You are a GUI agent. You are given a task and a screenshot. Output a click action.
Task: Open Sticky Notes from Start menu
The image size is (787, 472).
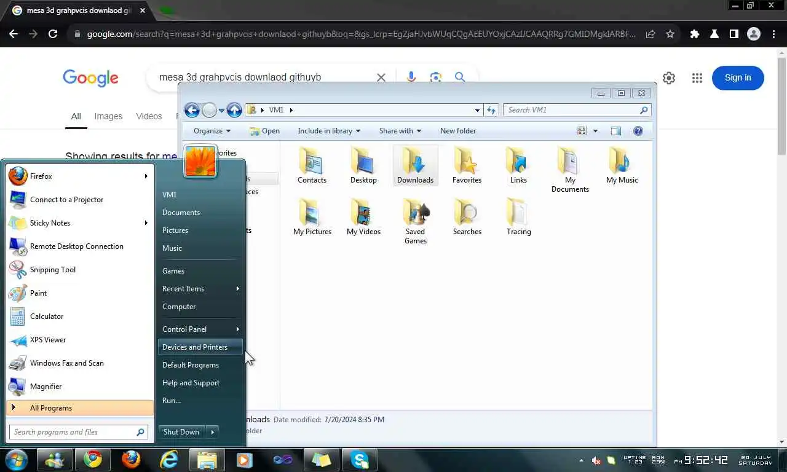point(79,223)
